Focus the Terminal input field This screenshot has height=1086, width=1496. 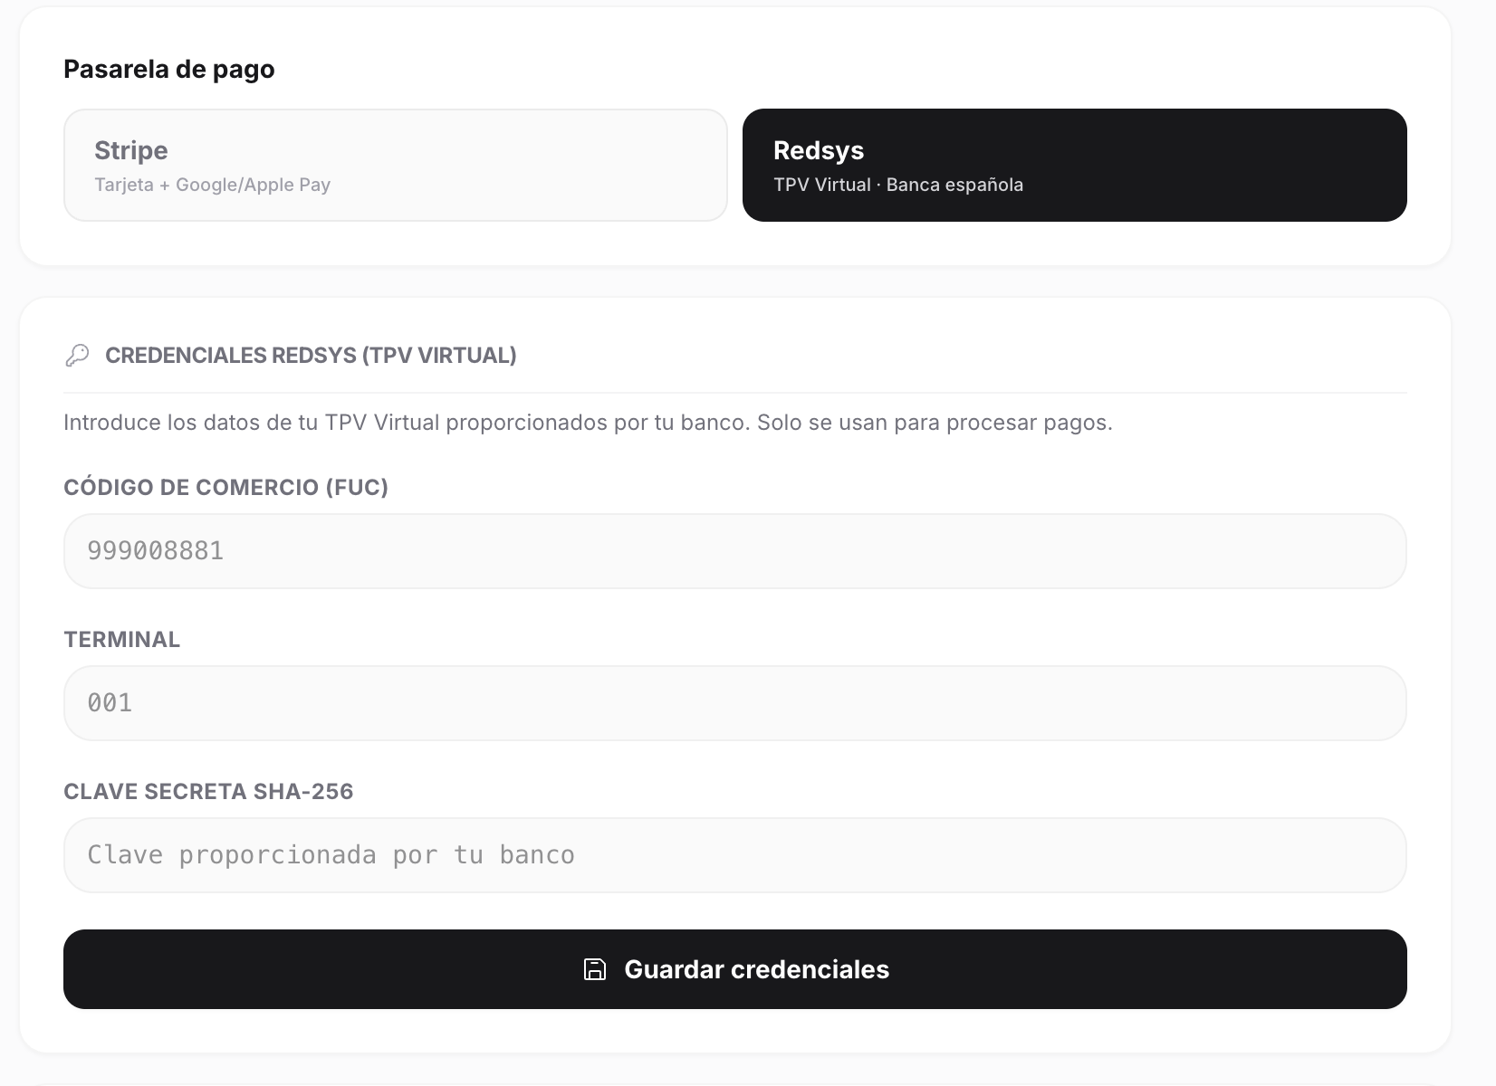pos(735,703)
